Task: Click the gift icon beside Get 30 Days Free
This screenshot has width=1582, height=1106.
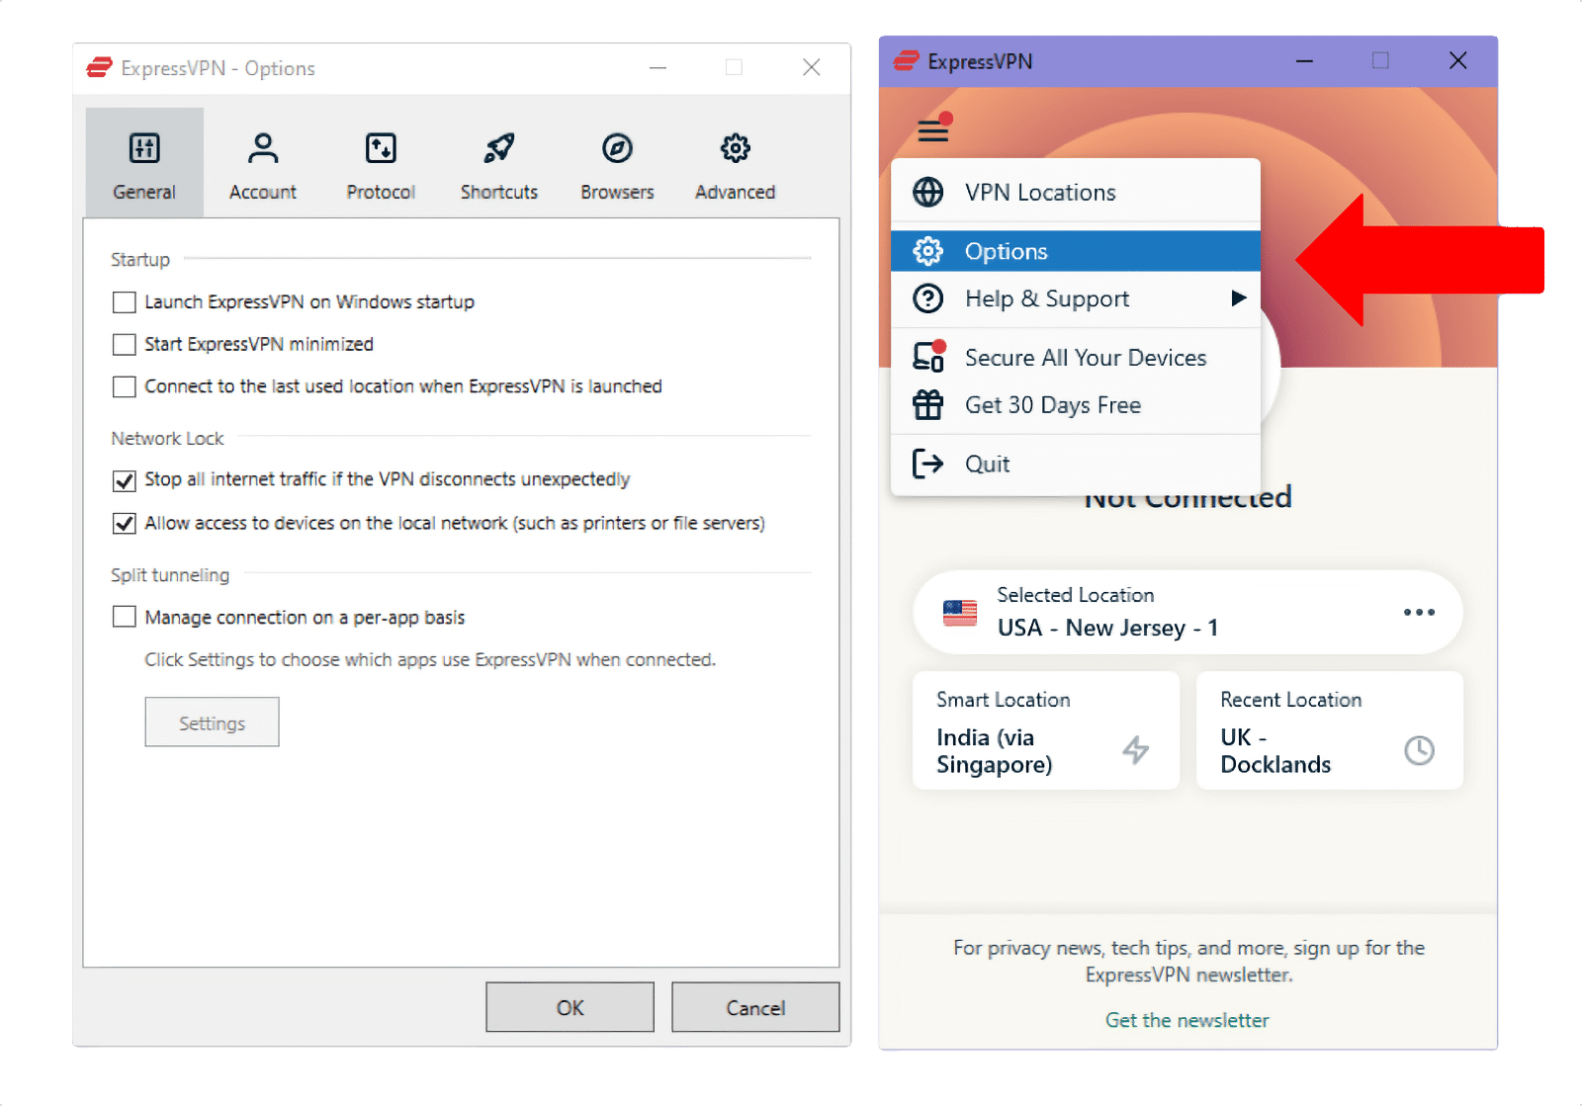Action: [x=927, y=404]
